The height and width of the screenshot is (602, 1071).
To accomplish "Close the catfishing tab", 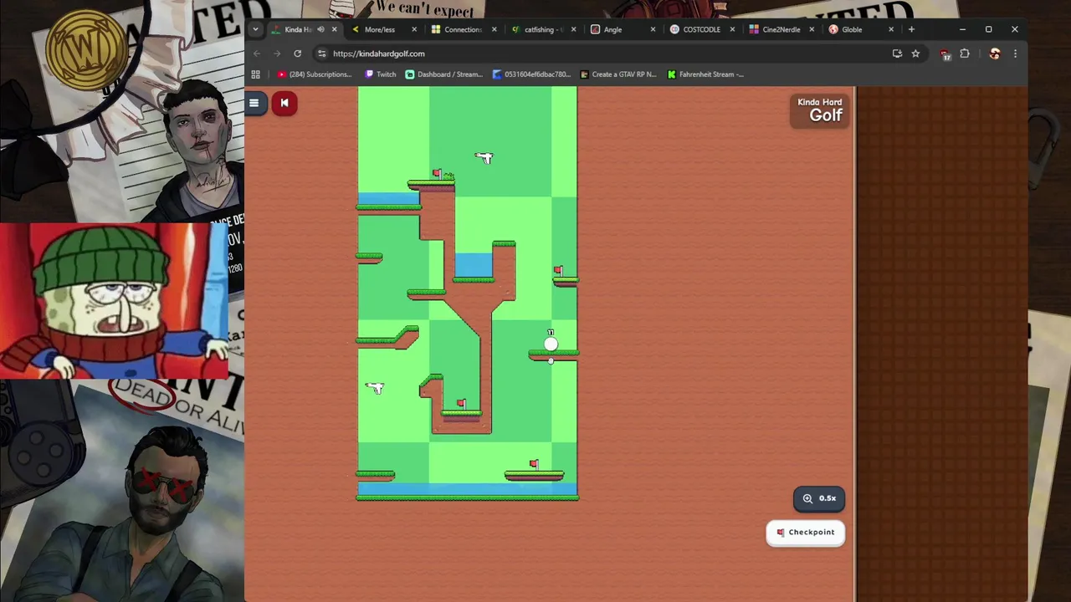I will 573,29.
